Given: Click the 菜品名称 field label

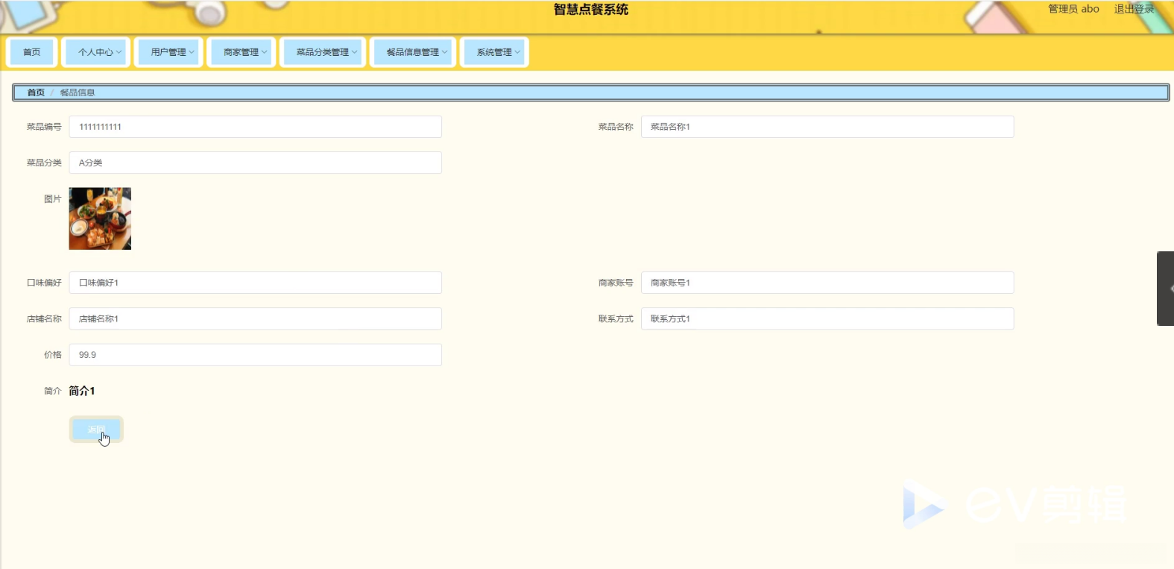Looking at the screenshot, I should (616, 127).
